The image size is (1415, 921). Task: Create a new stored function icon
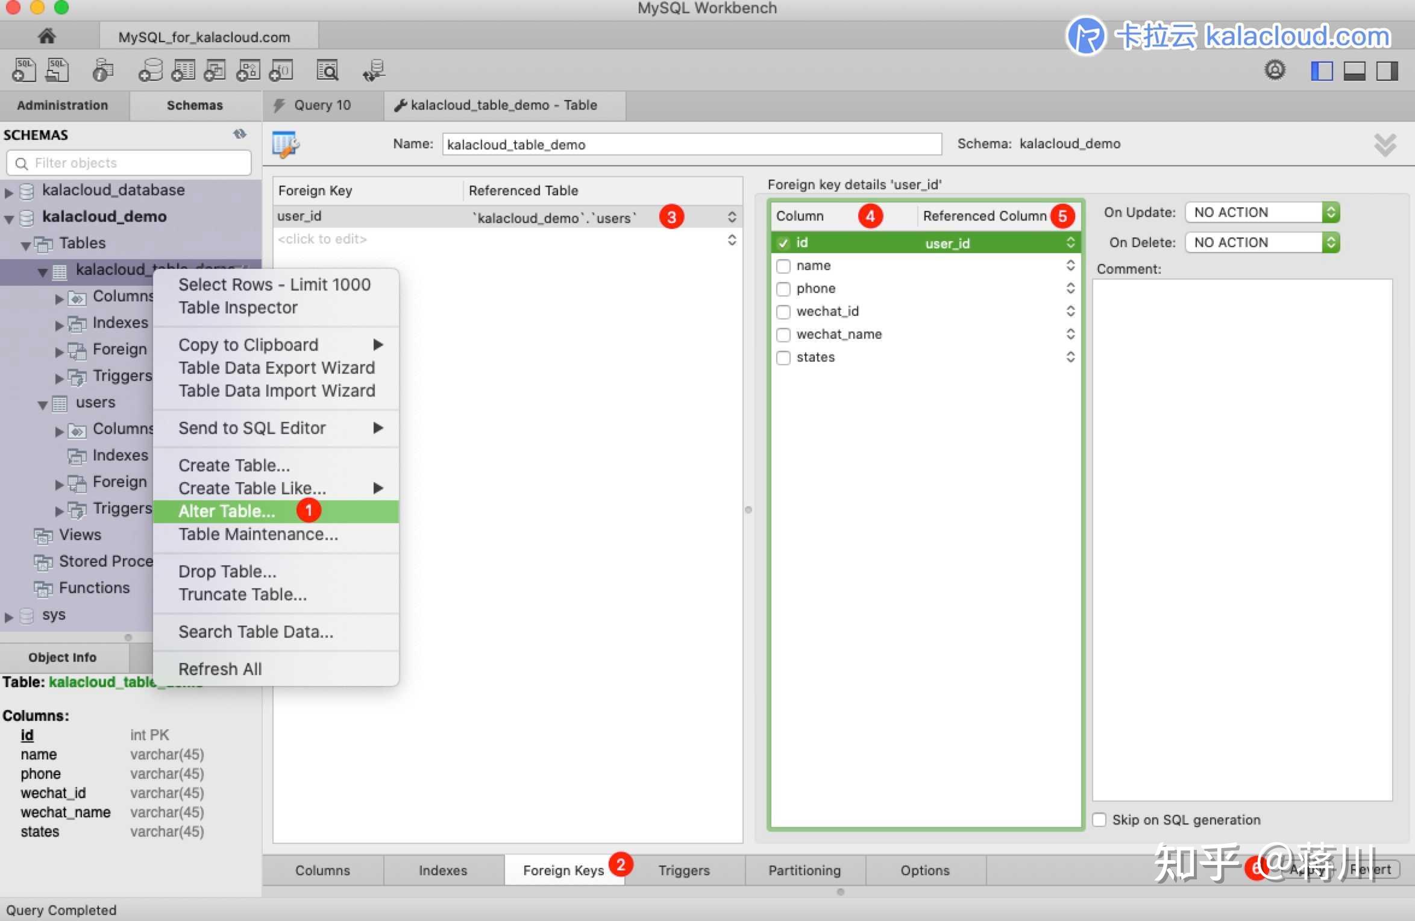tap(281, 69)
